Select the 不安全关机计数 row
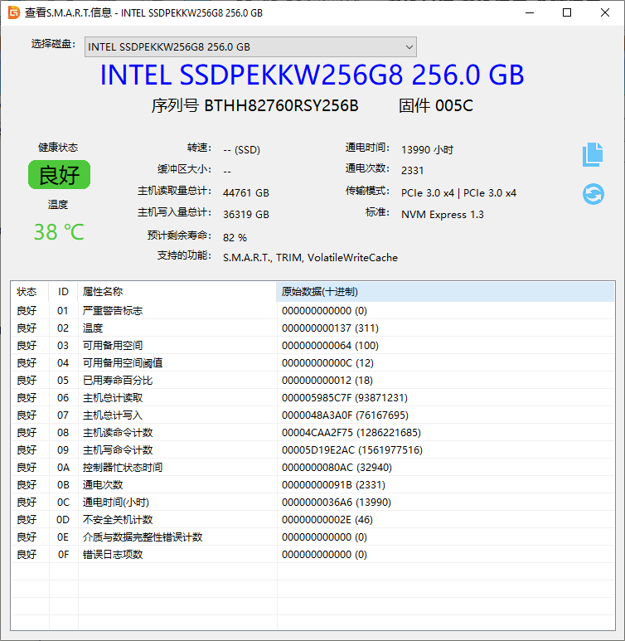This screenshot has height=641, width=625. [312, 520]
